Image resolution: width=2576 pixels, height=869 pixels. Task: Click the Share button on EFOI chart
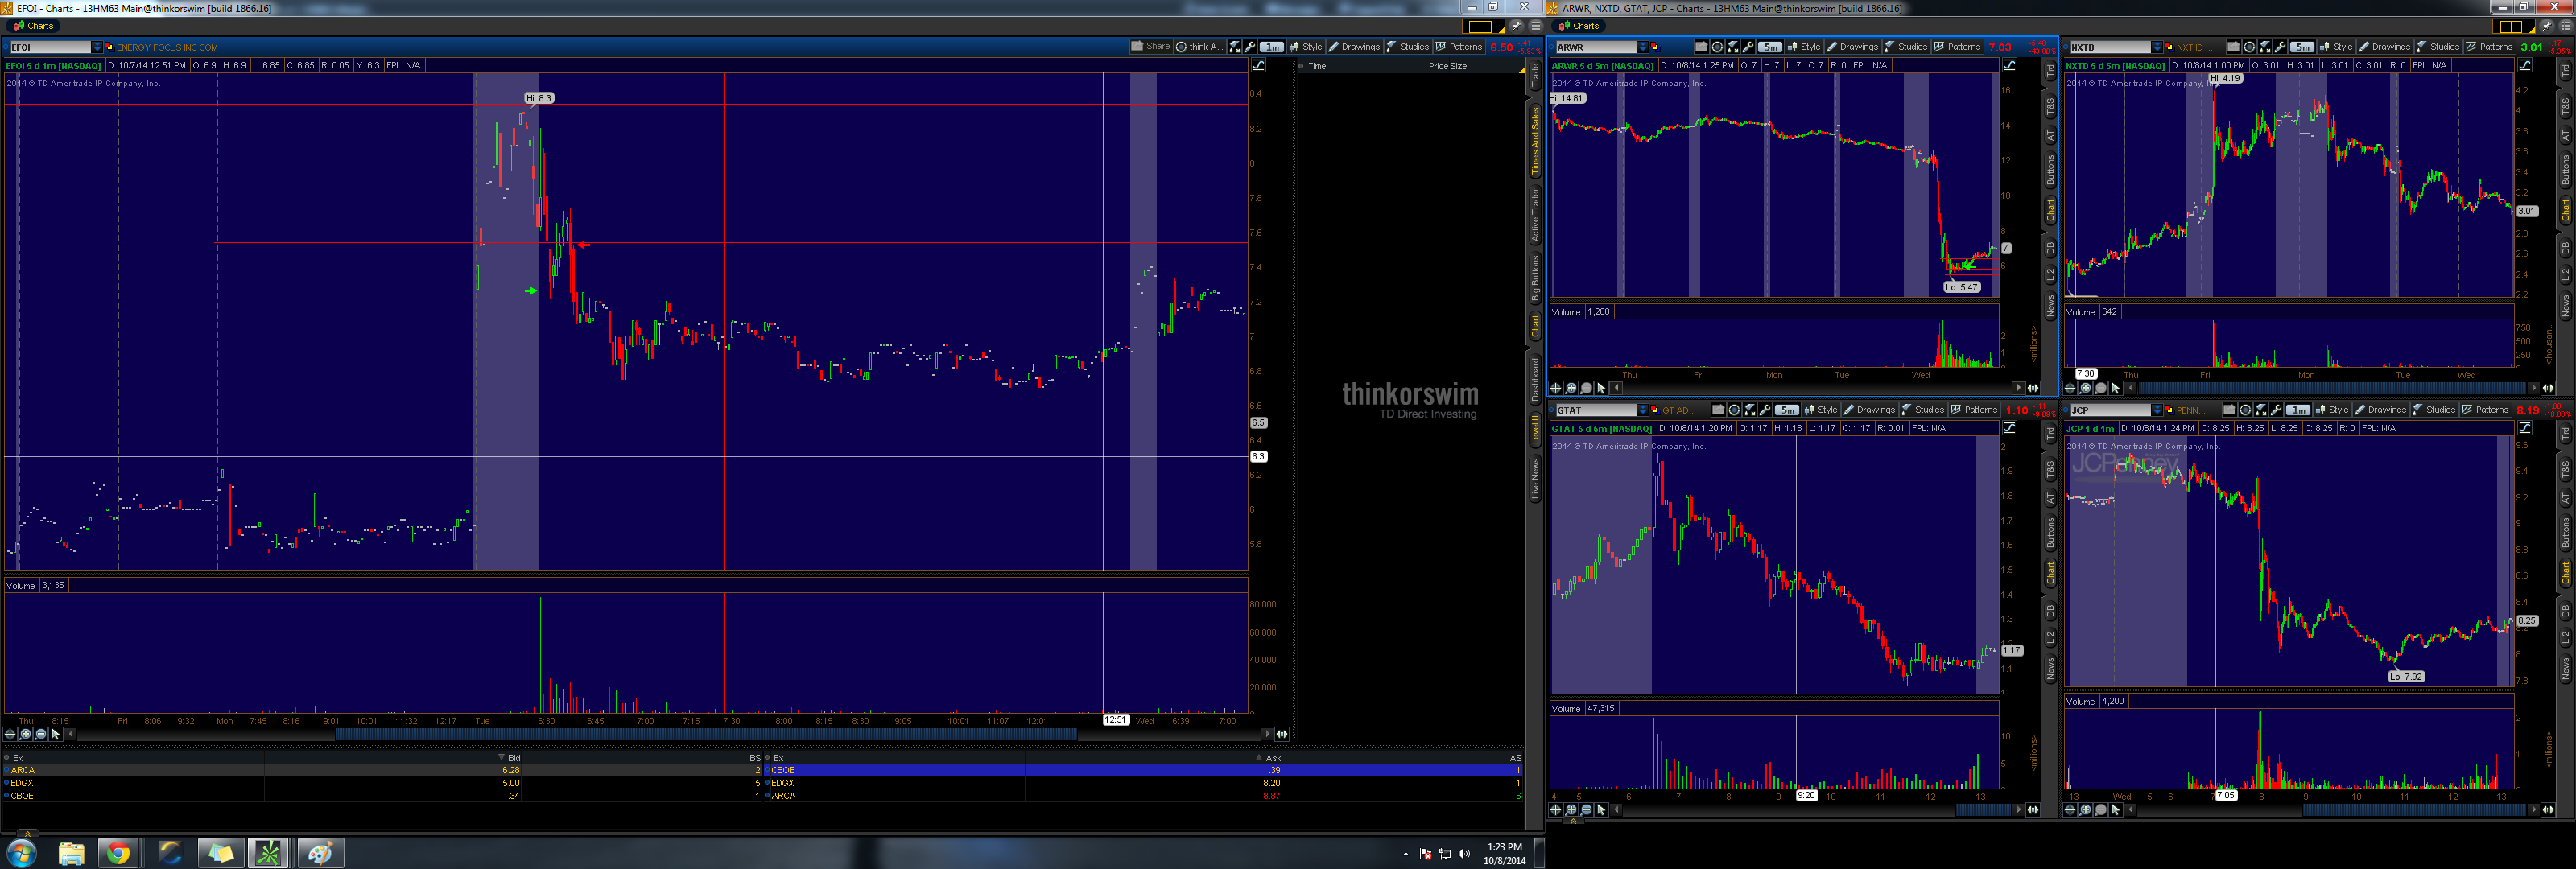1150,47
